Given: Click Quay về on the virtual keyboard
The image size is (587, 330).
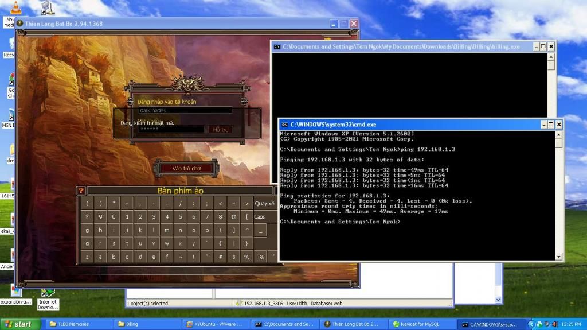Looking at the screenshot, I should (264, 204).
